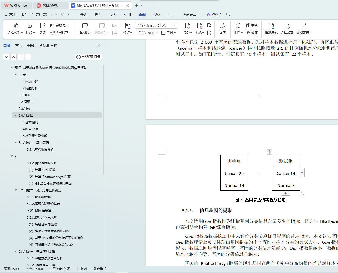Screen dimensions: 338x273
Task: Add table column with plus button
Action: (302, 172)
